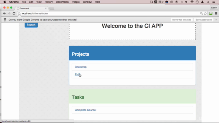Click the Projects panel heading
The image size is (219, 123).
80,54
